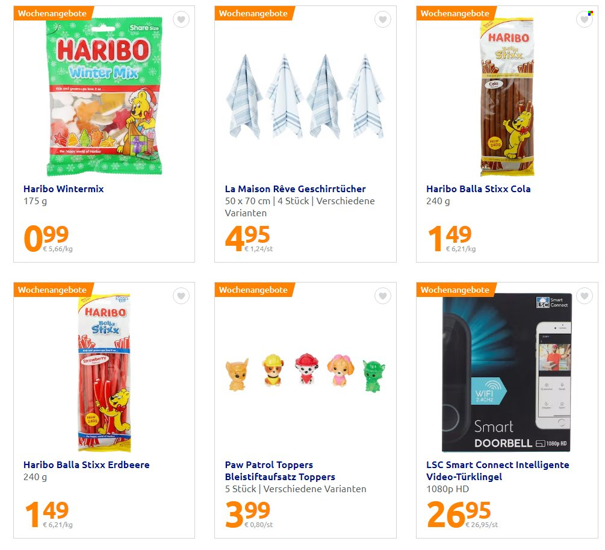Open Haribo Wintermix product title link

click(64, 189)
